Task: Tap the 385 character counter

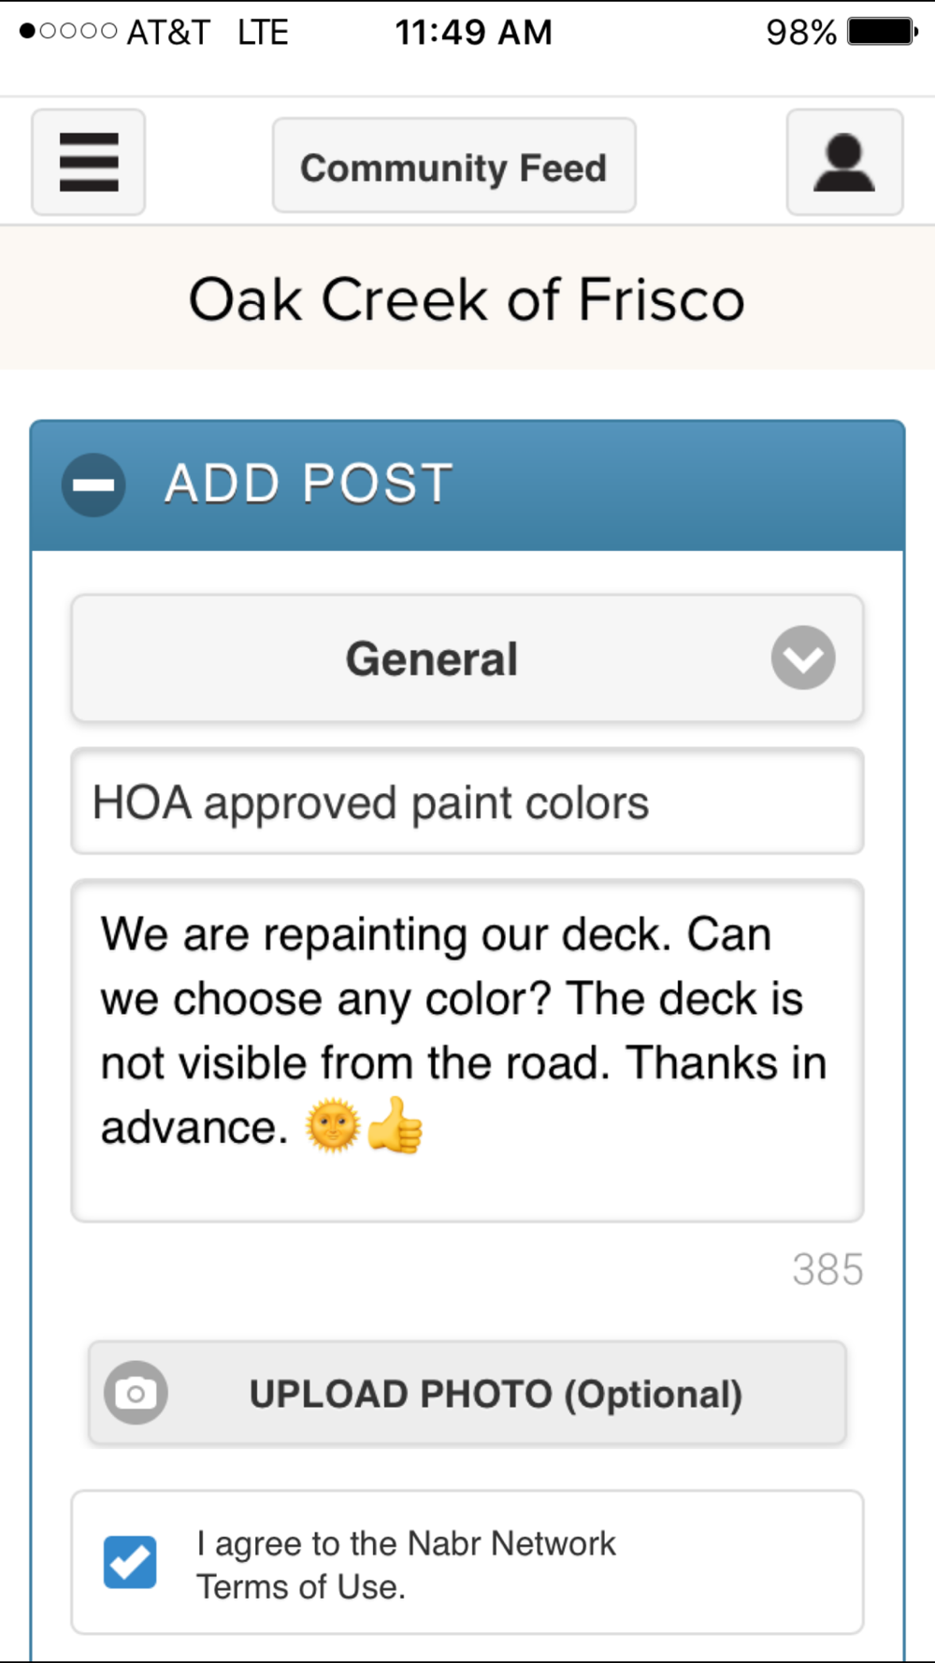Action: (x=827, y=1270)
